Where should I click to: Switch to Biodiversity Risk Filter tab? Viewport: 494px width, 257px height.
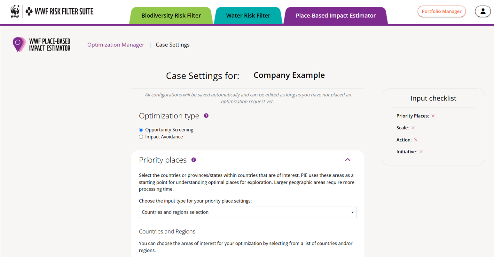(x=171, y=16)
